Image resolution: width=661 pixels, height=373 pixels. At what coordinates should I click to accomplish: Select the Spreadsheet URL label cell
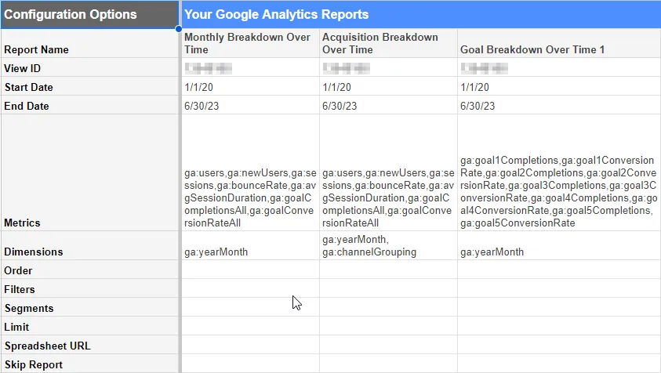click(89, 345)
